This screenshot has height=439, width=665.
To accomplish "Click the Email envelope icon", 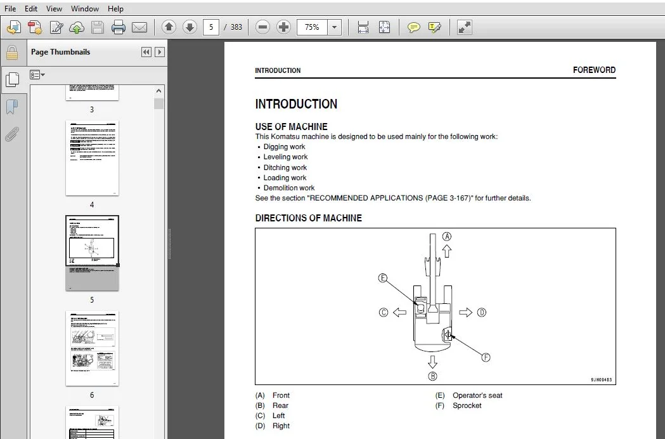I will pos(139,28).
